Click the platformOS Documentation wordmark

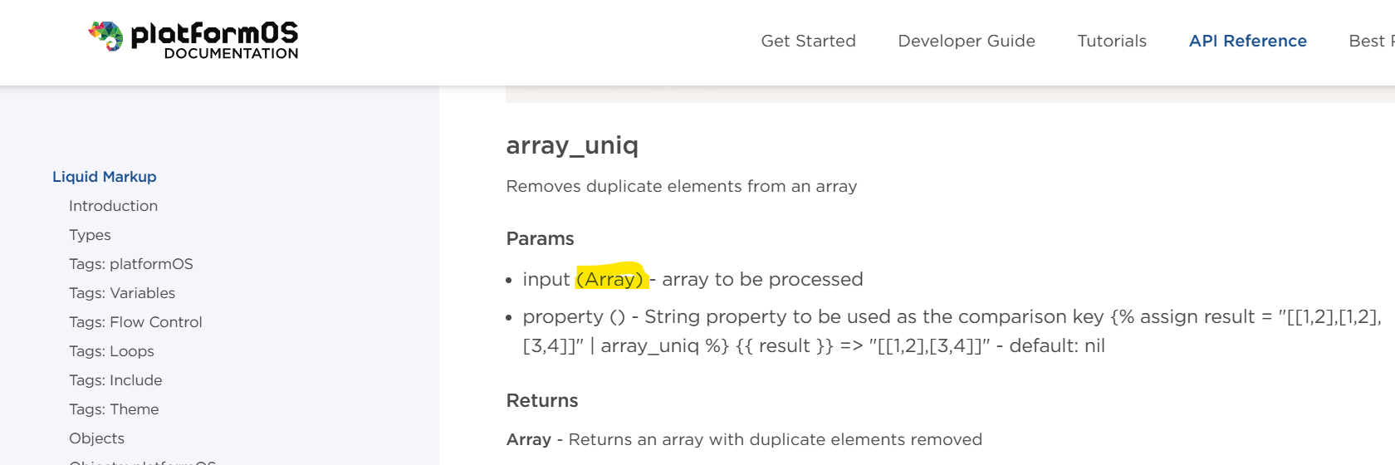click(x=214, y=41)
